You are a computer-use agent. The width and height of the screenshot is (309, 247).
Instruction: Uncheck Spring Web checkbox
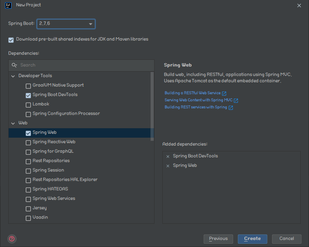click(x=28, y=133)
